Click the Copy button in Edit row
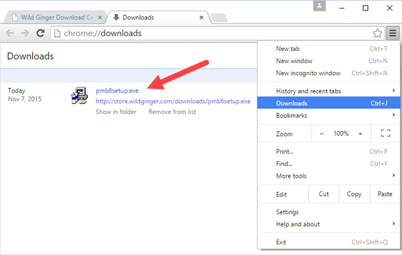This screenshot has height=255, width=402. point(354,194)
